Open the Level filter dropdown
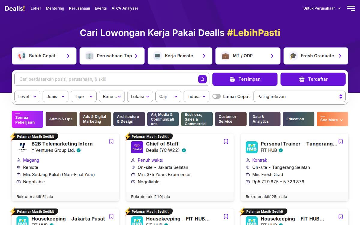This screenshot has width=360, height=225. coord(27,96)
